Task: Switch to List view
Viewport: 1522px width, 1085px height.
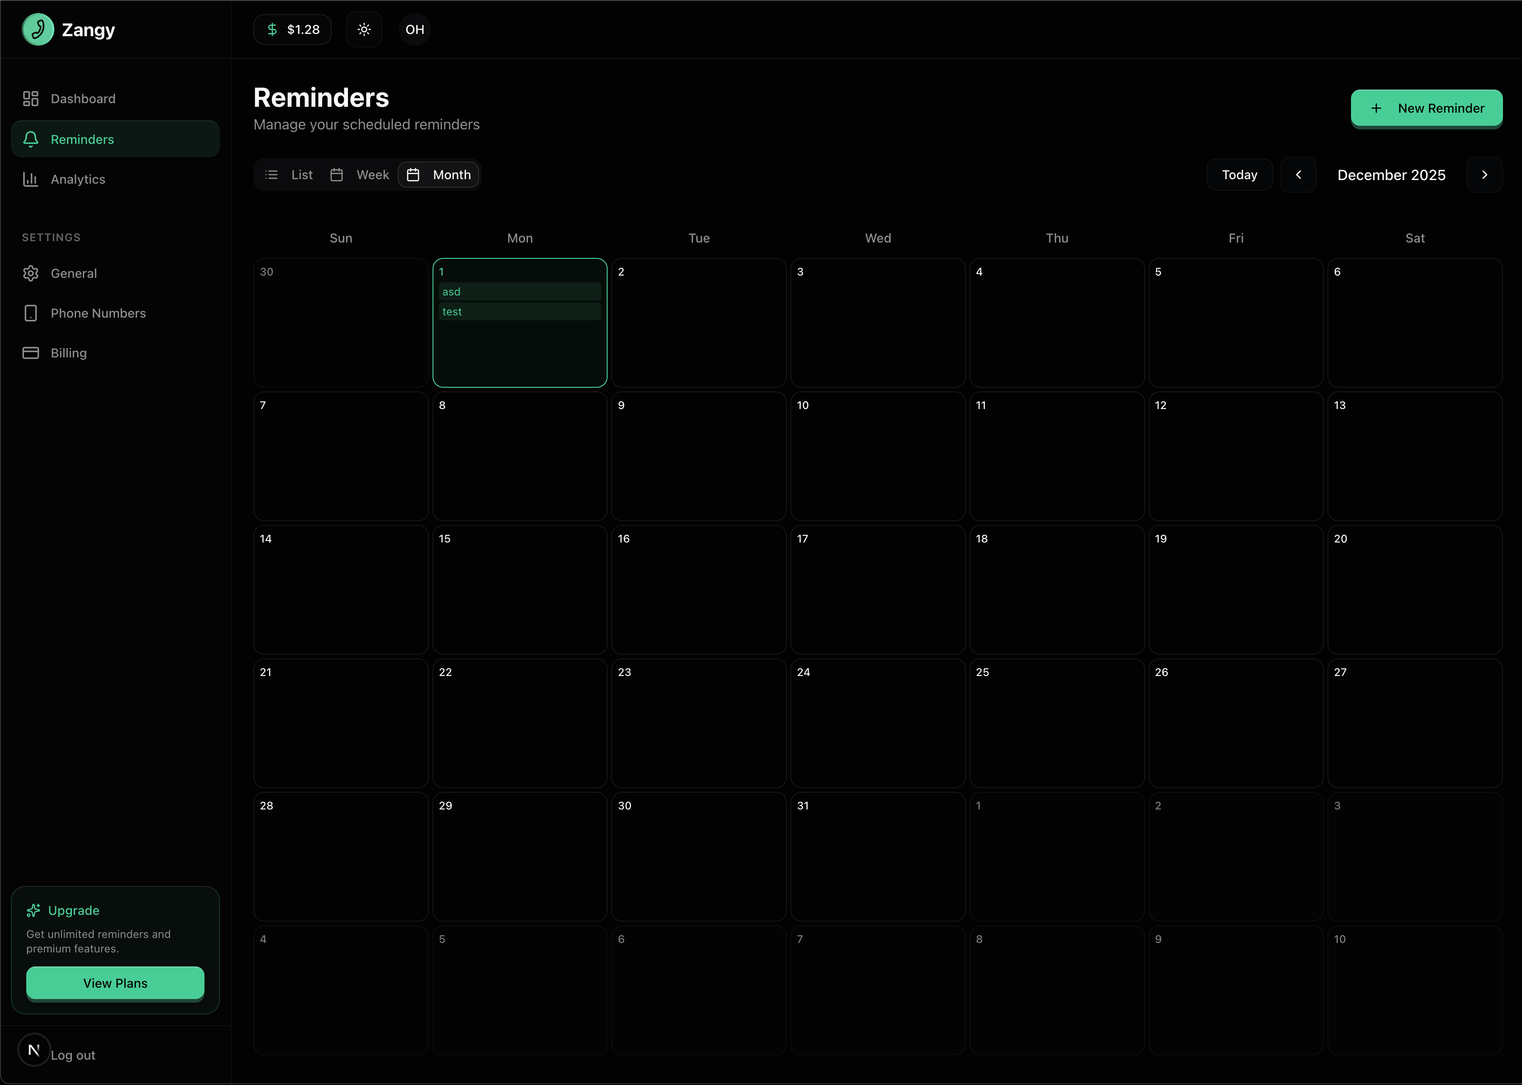Action: [x=289, y=174]
